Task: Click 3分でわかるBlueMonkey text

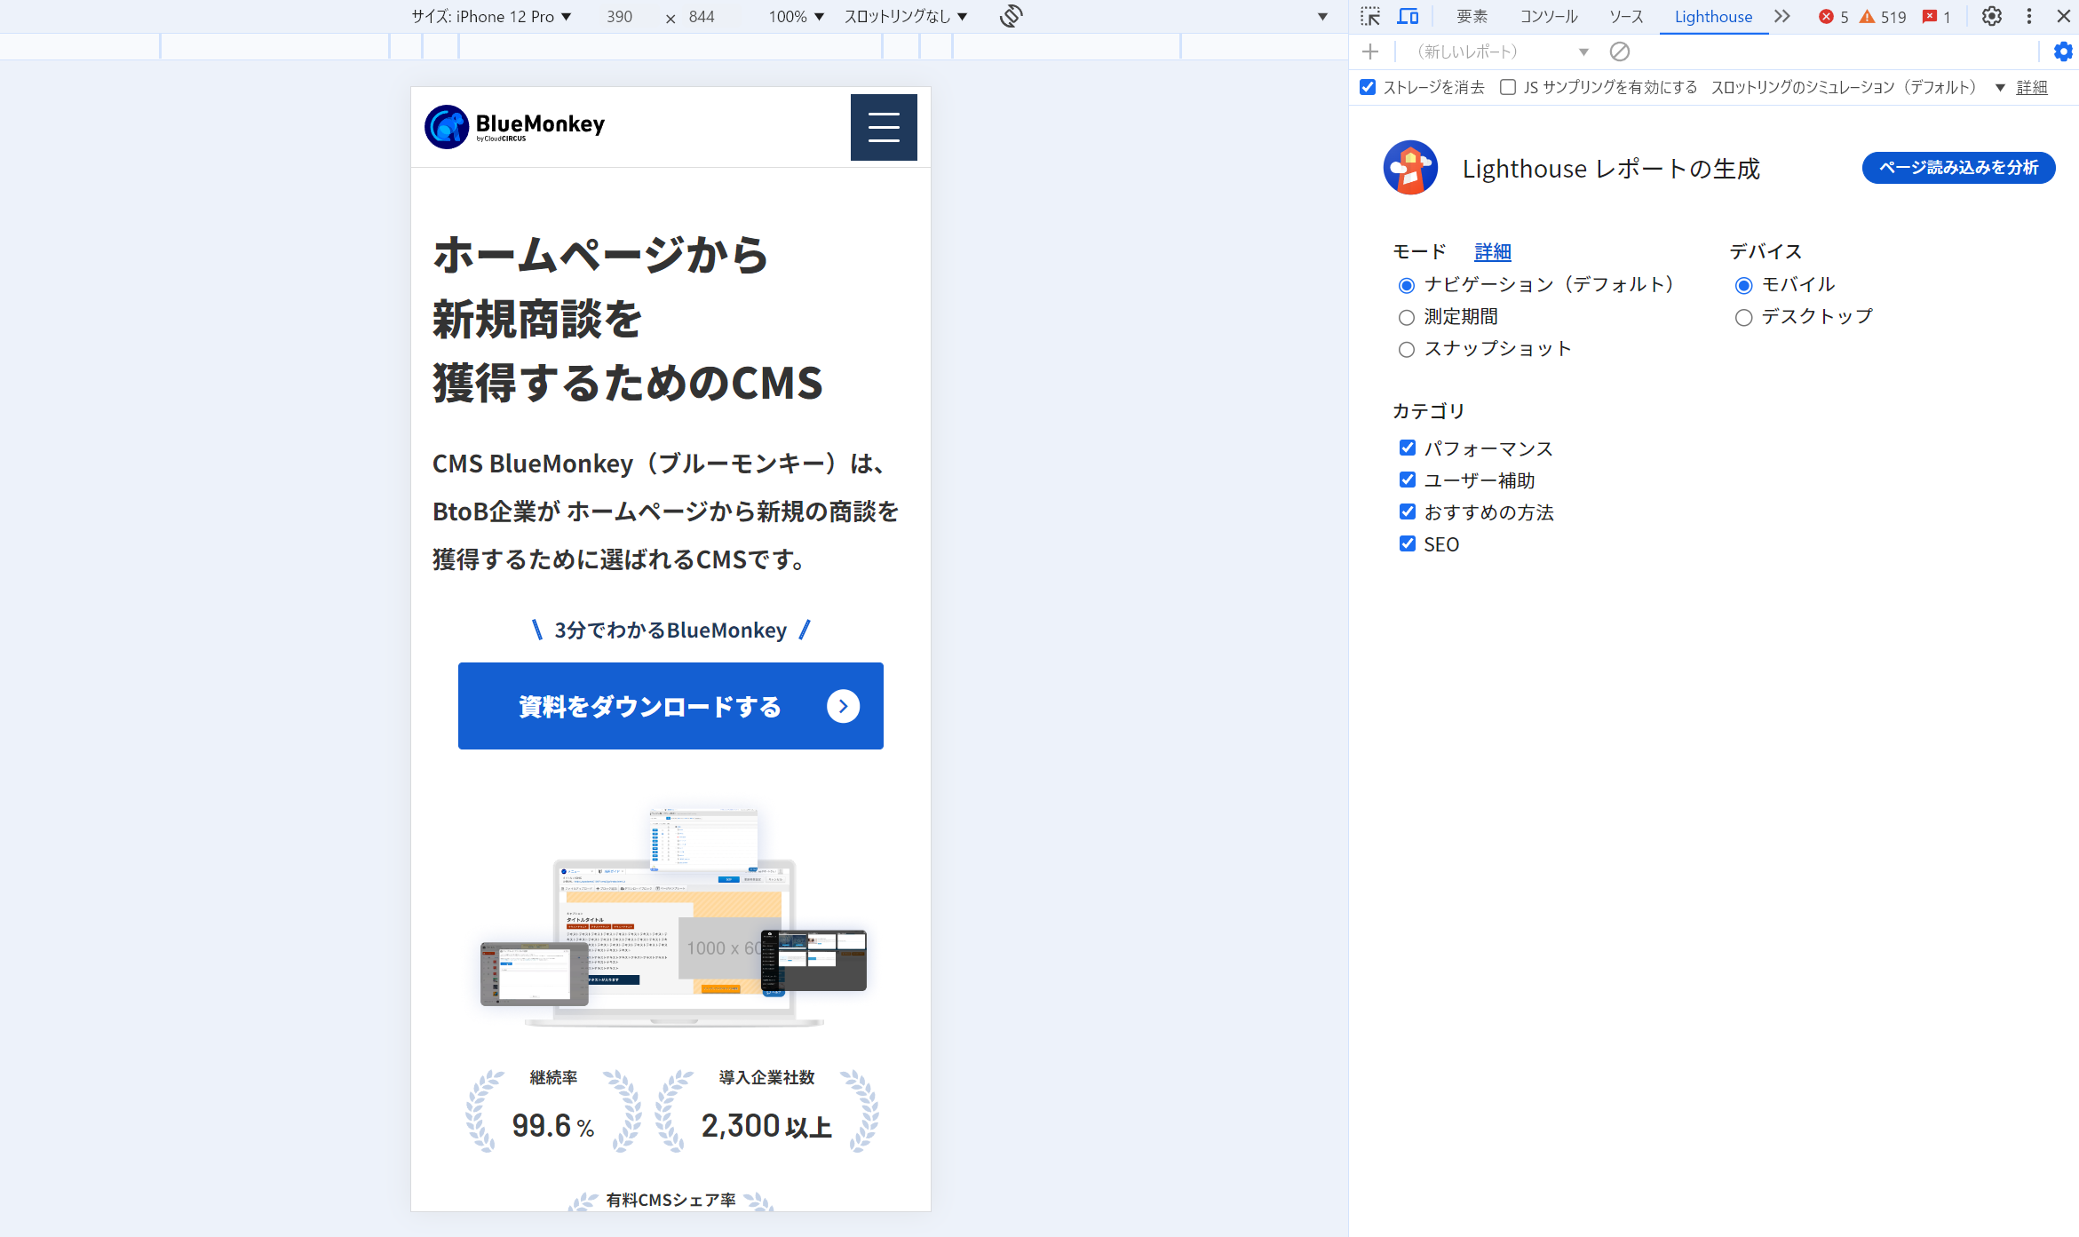Action: tap(671, 630)
